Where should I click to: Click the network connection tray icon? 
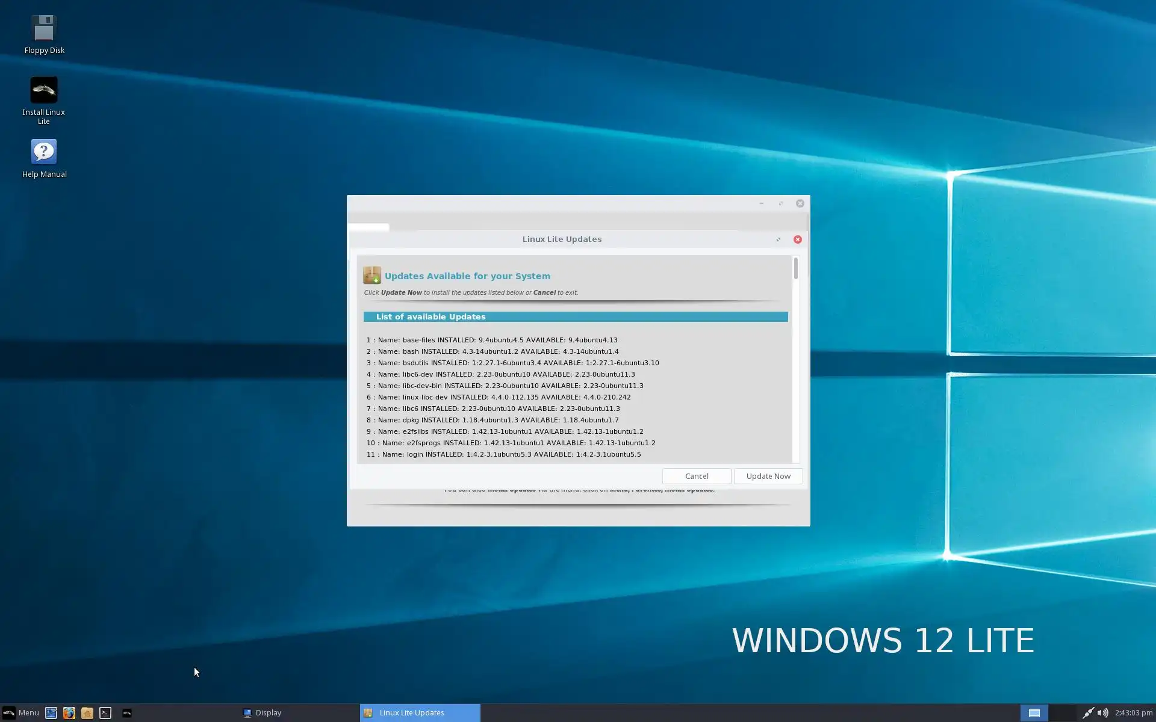(x=1088, y=713)
